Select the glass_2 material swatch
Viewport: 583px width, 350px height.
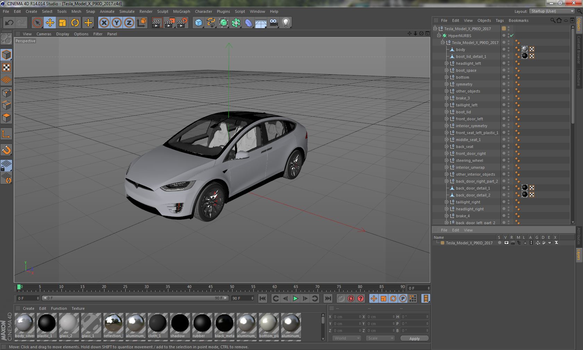(69, 326)
